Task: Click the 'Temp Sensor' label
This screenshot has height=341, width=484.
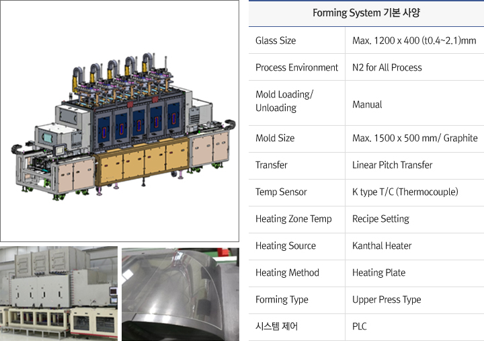Action: 281,192
